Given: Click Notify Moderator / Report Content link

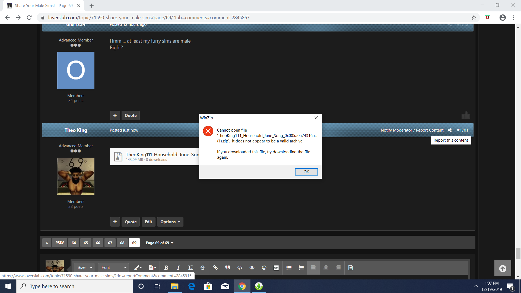Looking at the screenshot, I should coord(412,130).
